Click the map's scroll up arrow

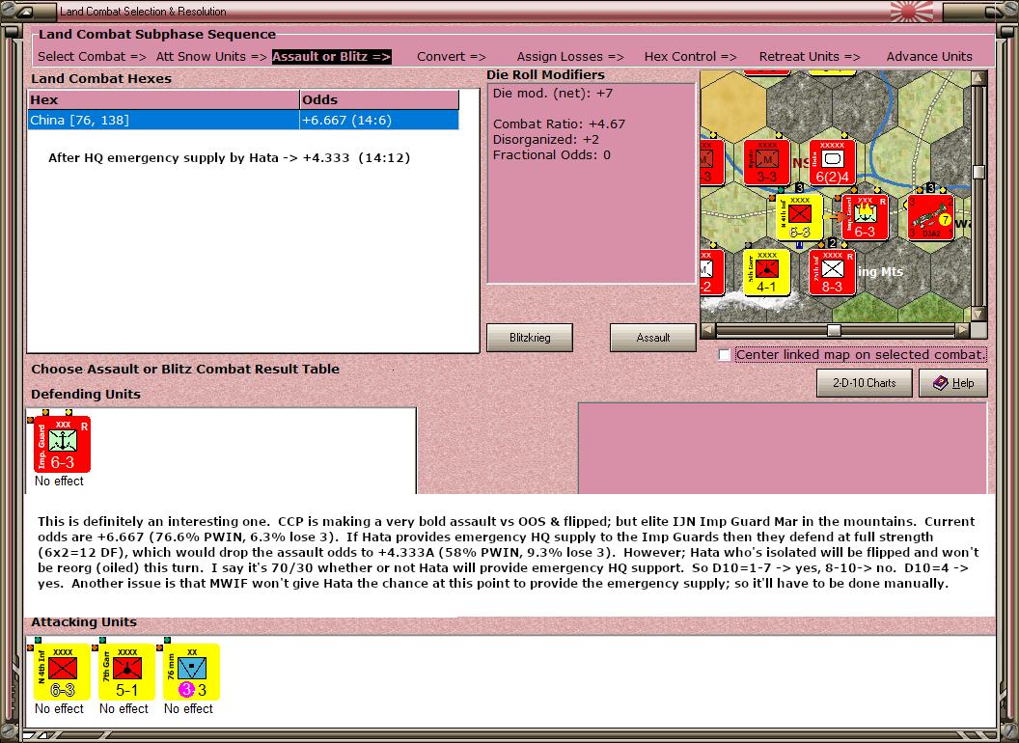[978, 78]
